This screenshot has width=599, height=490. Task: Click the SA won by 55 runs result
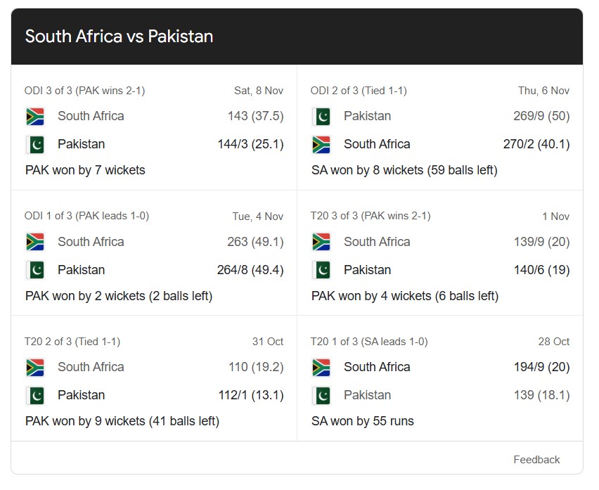(363, 421)
